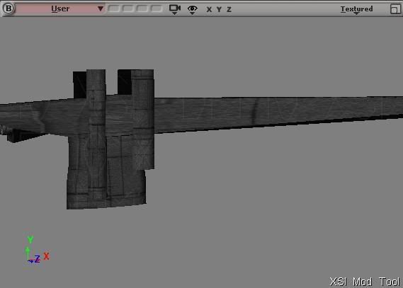The height and width of the screenshot is (288, 403).
Task: Open the eye visibility options menu
Action: click(x=192, y=9)
